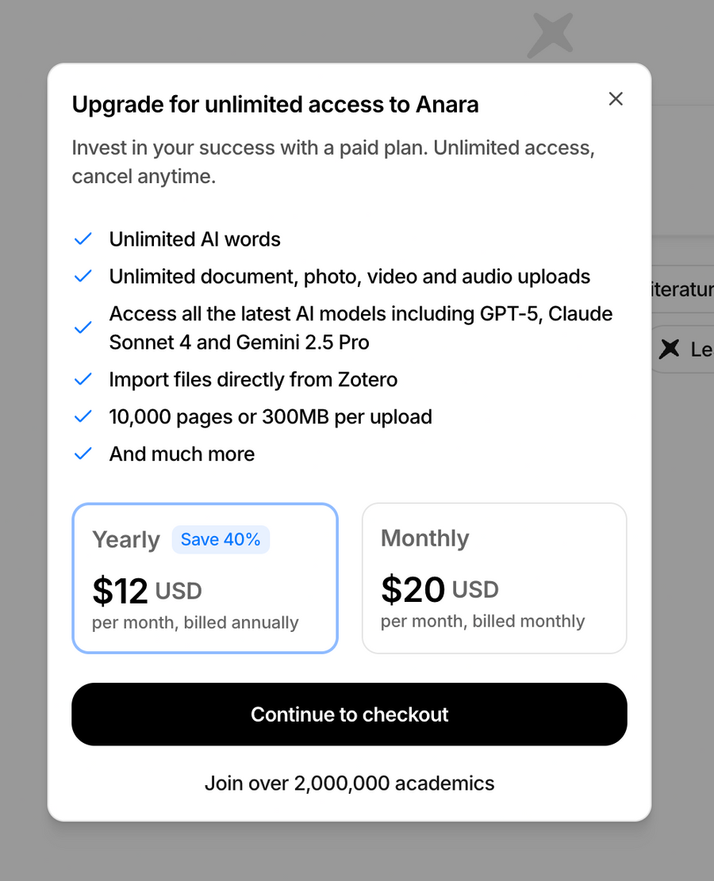Click the "Join over 2,000,000 academics" text
714x881 pixels.
[x=349, y=783]
